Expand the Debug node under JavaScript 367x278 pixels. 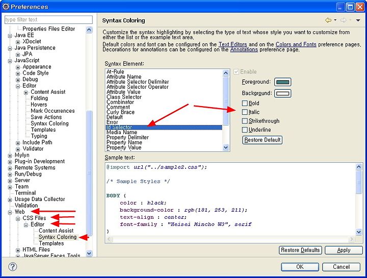coord(18,80)
